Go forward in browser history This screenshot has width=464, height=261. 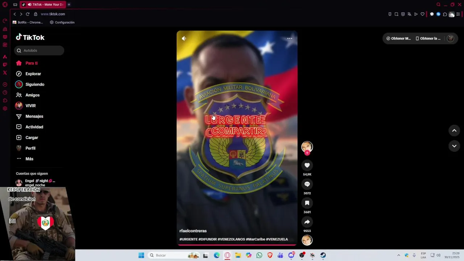[21, 14]
